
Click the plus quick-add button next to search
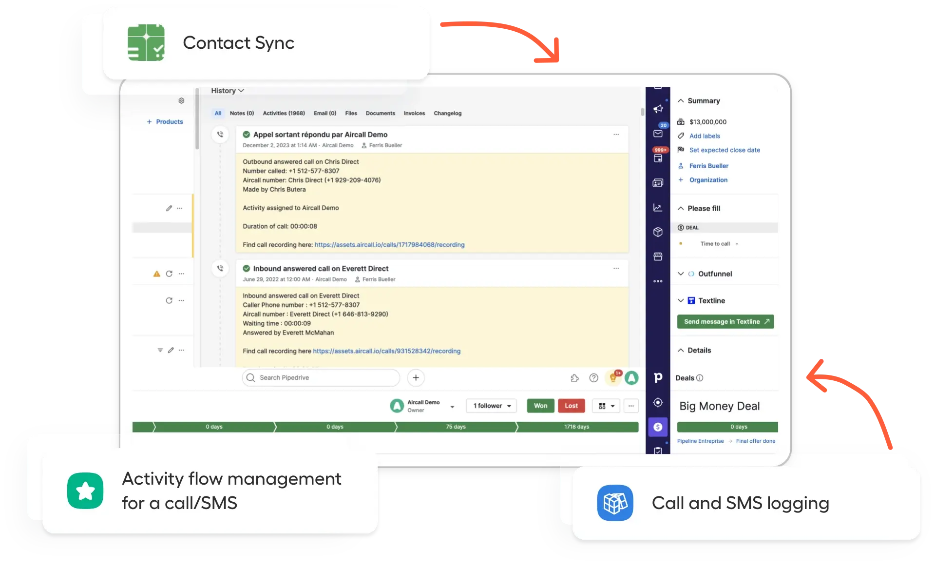click(416, 377)
